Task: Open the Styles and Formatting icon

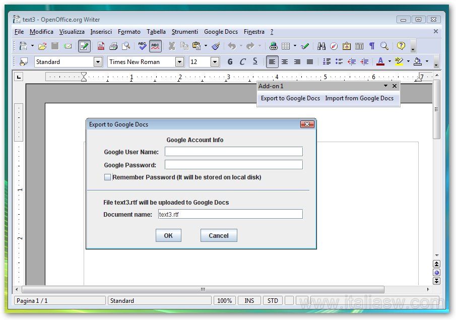Action: tap(23, 61)
